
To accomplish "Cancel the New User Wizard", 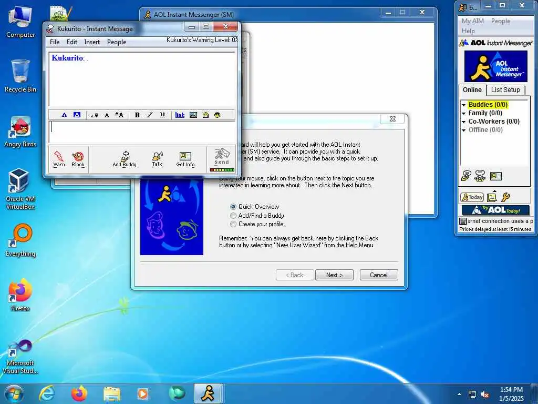I will pos(379,275).
